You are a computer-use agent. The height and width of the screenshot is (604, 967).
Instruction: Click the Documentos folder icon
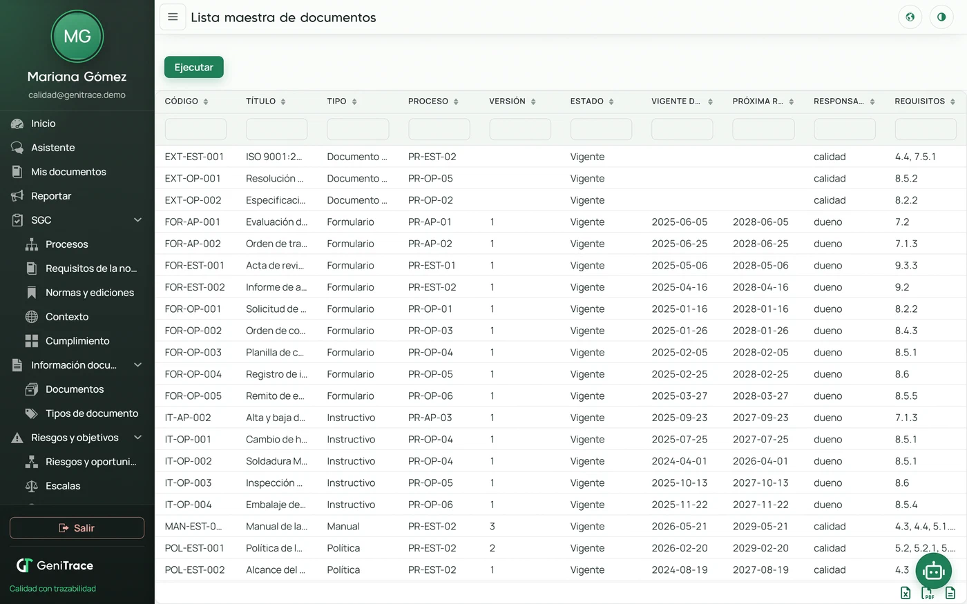[32, 389]
